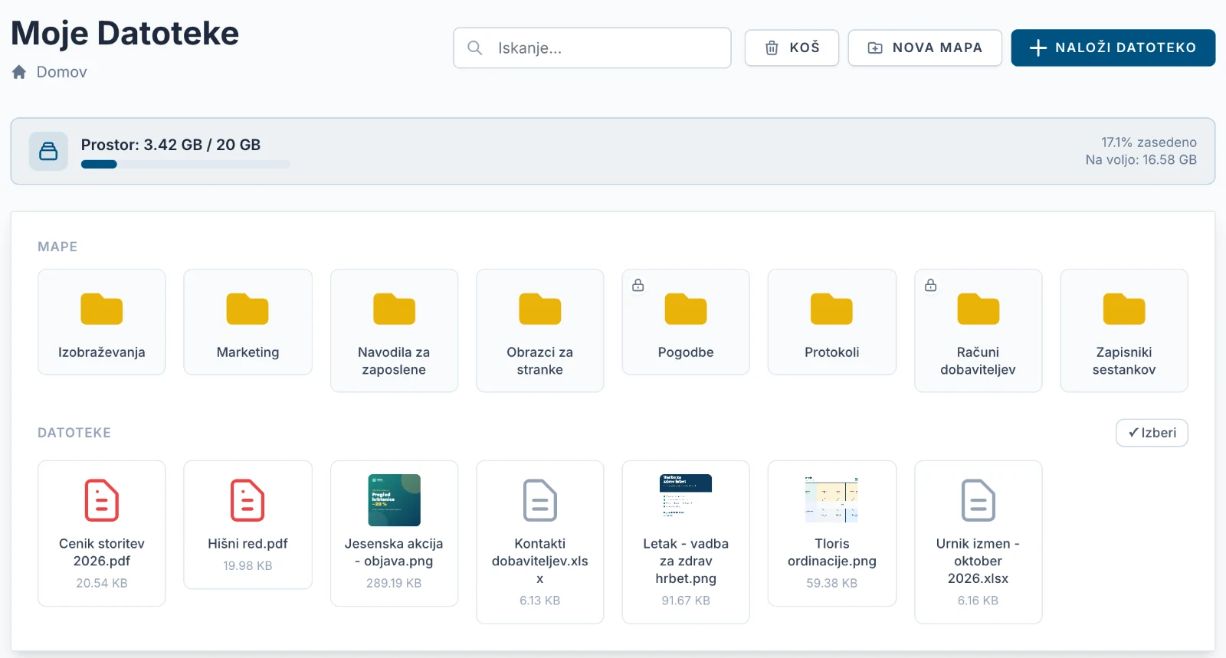
Task: Click the Naloži datoteko upload button
Action: tap(1113, 47)
